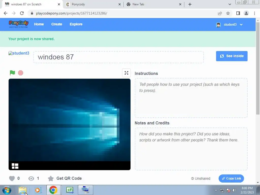Go forward in browser history

[x=14, y=13]
